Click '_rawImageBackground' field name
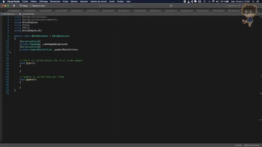Image resolution: width=262 pixels, height=147 pixels. click(x=54, y=44)
